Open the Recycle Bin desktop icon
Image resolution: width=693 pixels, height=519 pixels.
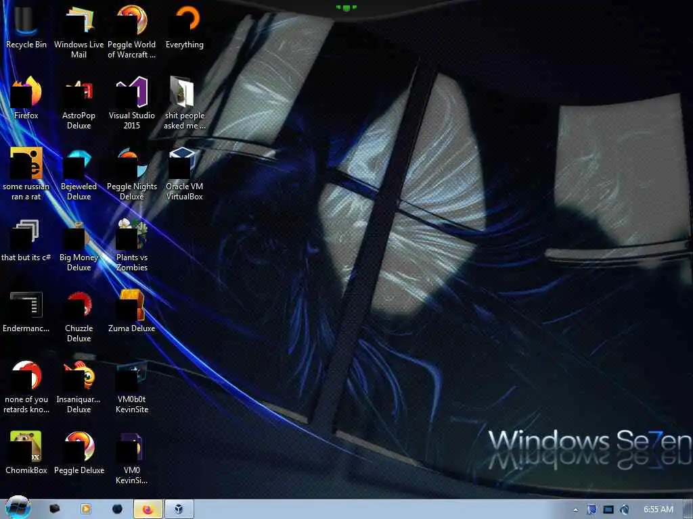pyautogui.click(x=26, y=26)
